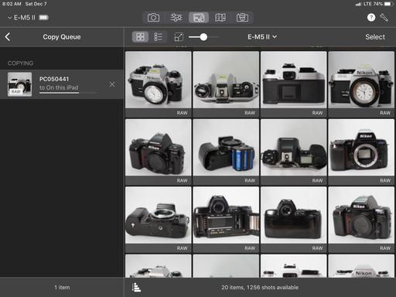Click the camera battery indicator icon
Viewport: 396px width, 297px height.
[x=43, y=18]
